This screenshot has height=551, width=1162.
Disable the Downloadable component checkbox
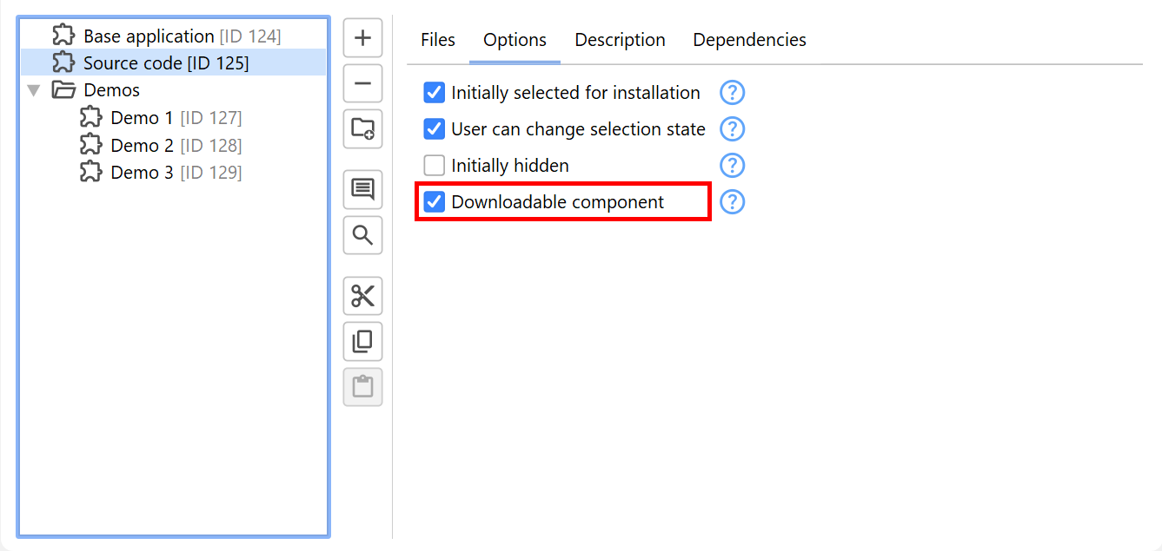click(434, 202)
